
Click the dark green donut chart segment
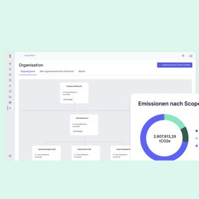(x=185, y=134)
